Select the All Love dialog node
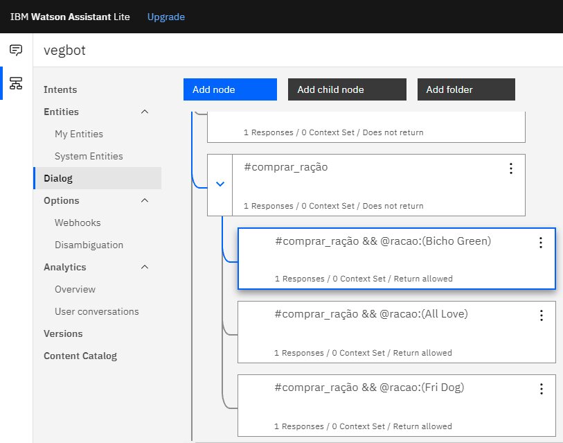This screenshot has width=563, height=443. click(388, 331)
